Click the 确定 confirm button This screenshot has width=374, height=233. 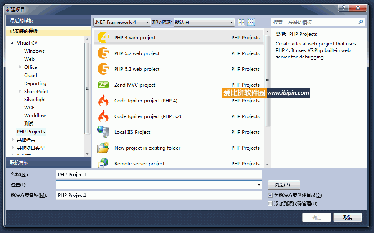(316, 218)
